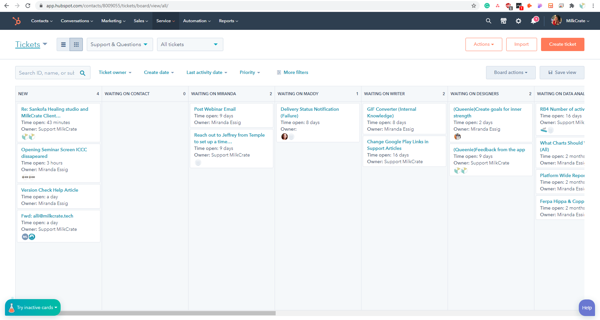Click the Grammarly extension icon

(x=487, y=6)
